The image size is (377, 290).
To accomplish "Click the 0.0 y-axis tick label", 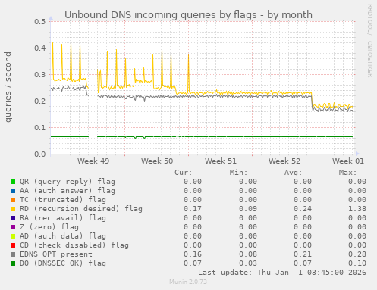I will [x=40, y=154].
